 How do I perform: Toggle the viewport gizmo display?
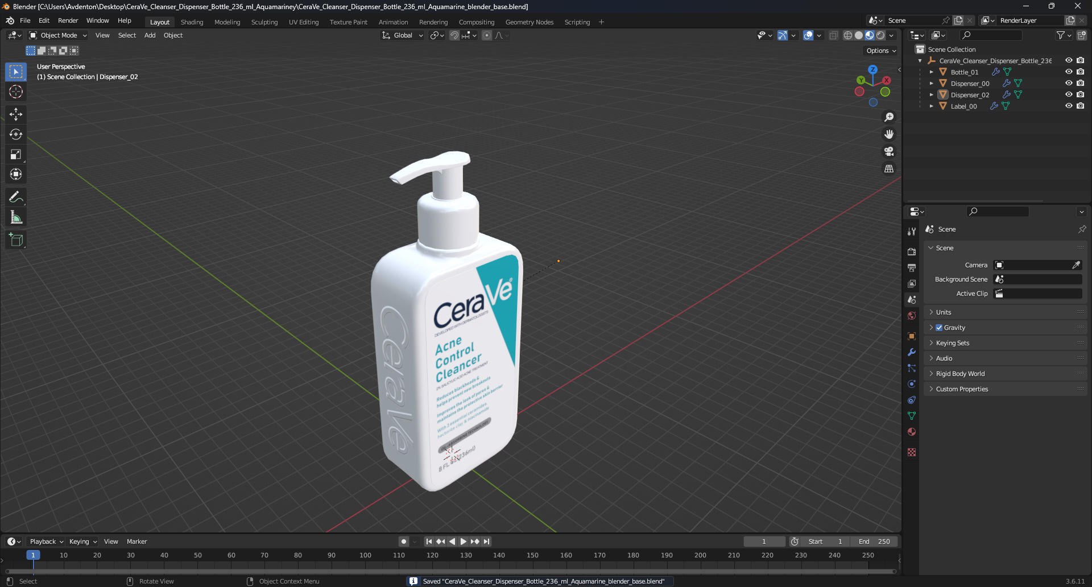pyautogui.click(x=783, y=35)
